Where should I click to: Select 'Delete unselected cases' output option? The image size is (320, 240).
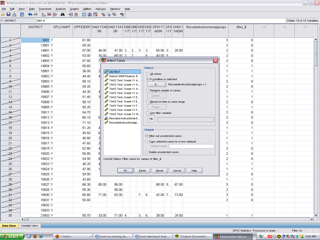(147, 152)
